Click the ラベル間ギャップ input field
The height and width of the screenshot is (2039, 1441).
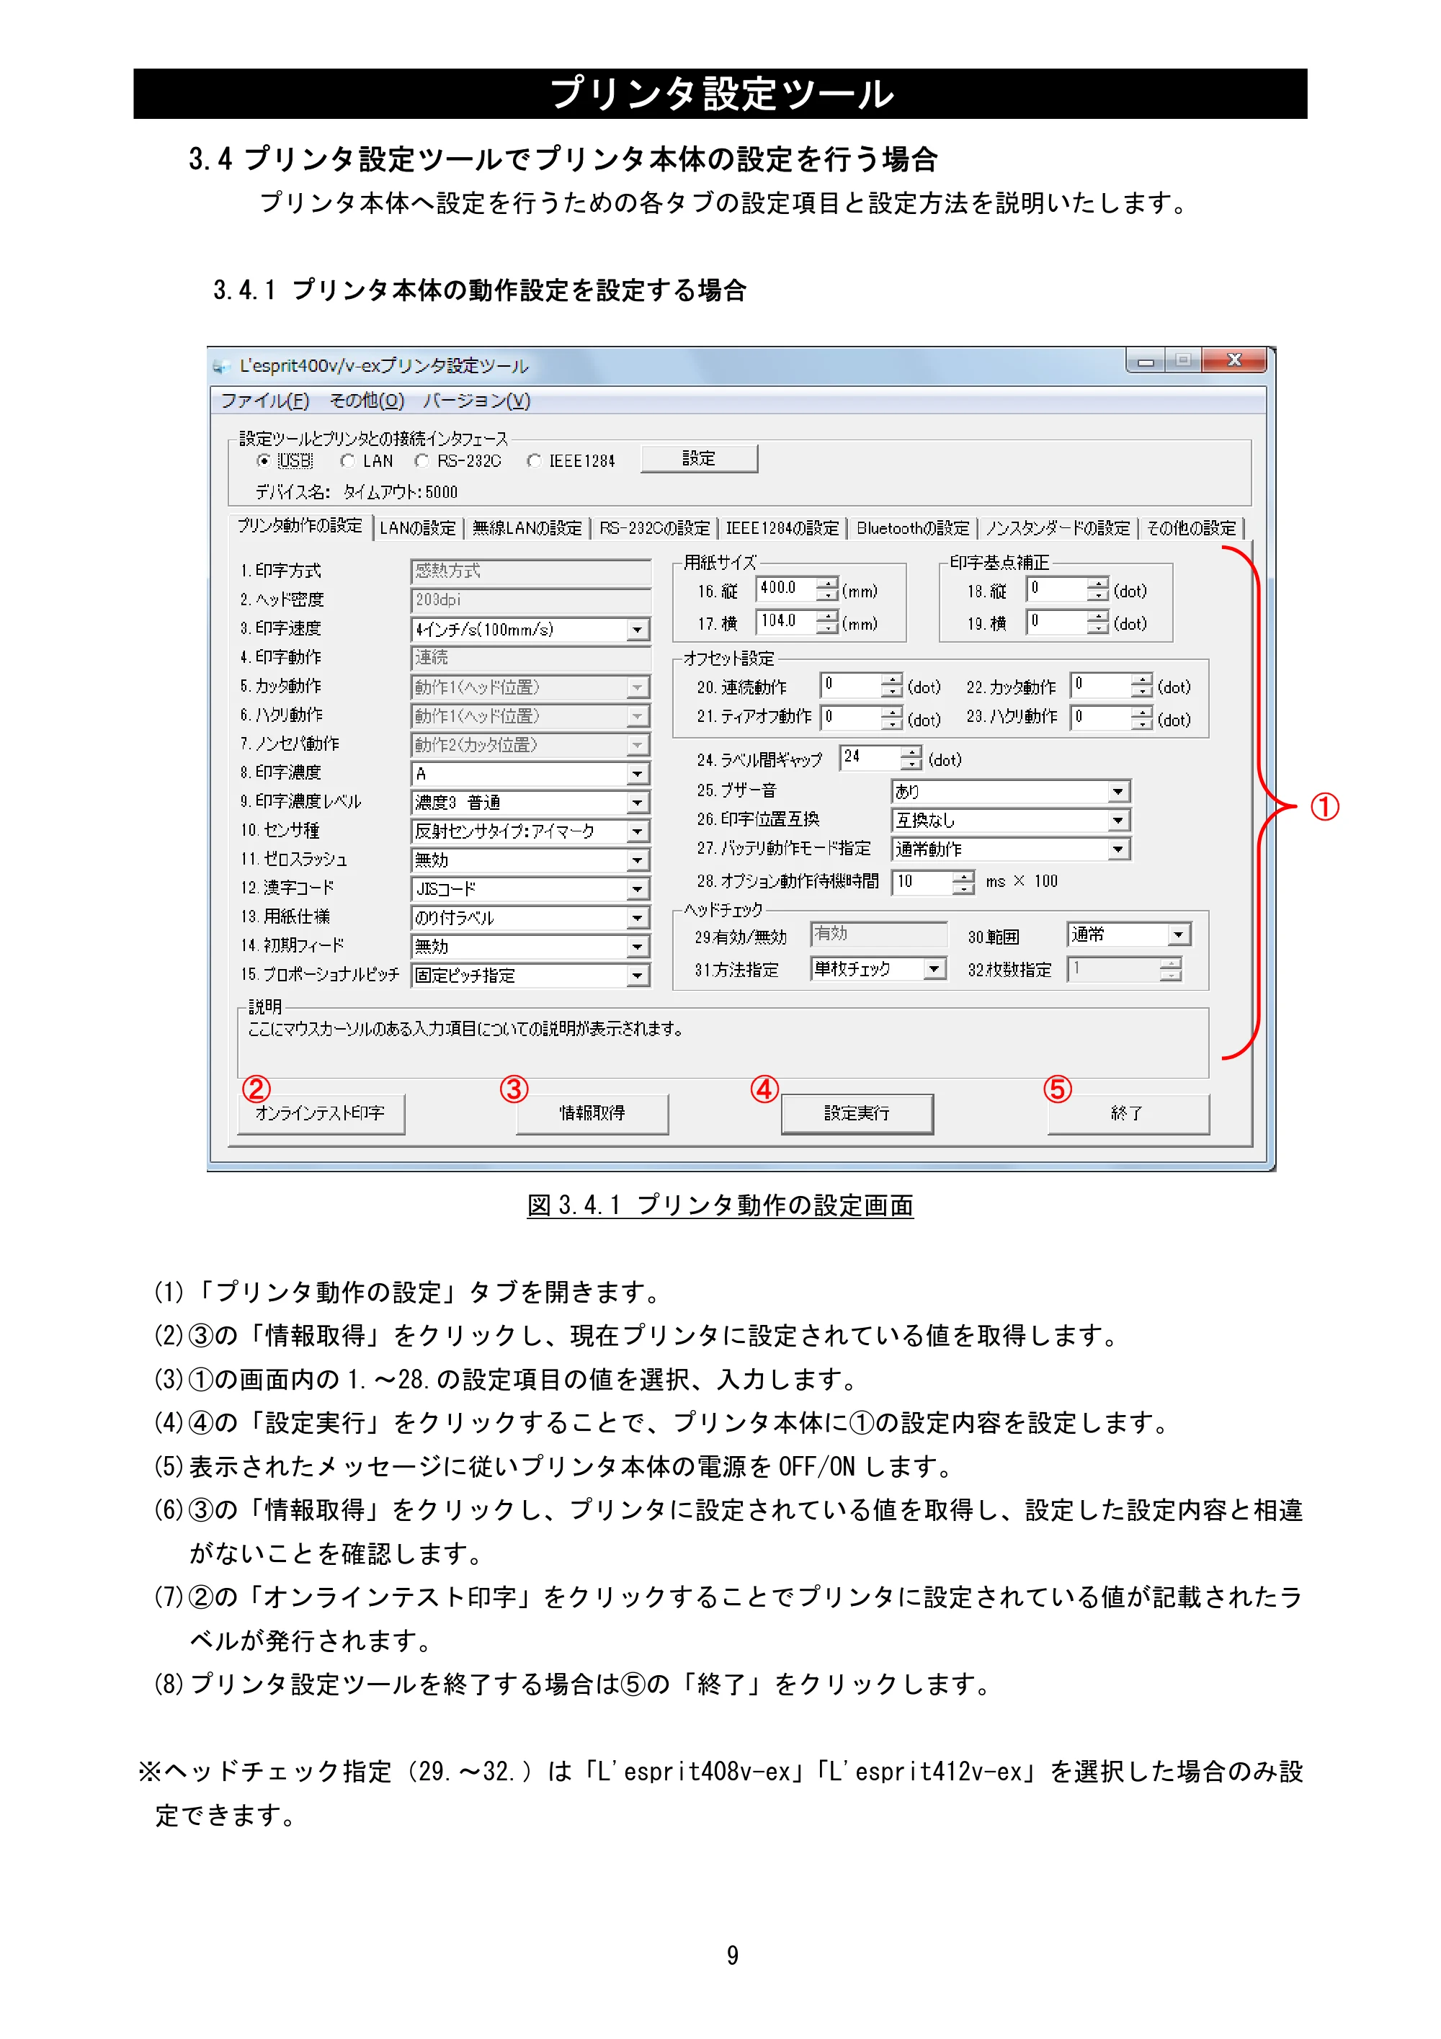click(870, 757)
